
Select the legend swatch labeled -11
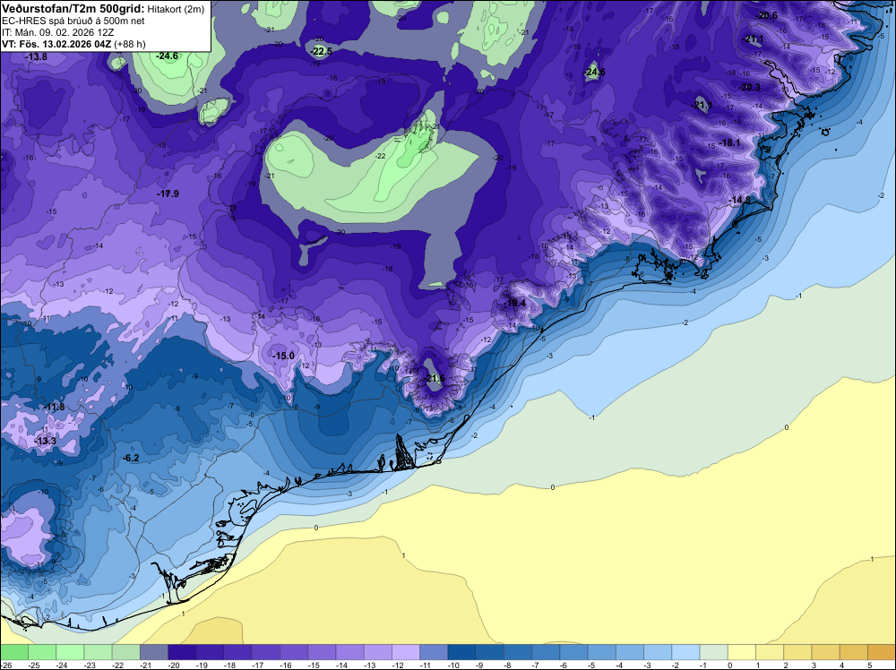(435, 652)
